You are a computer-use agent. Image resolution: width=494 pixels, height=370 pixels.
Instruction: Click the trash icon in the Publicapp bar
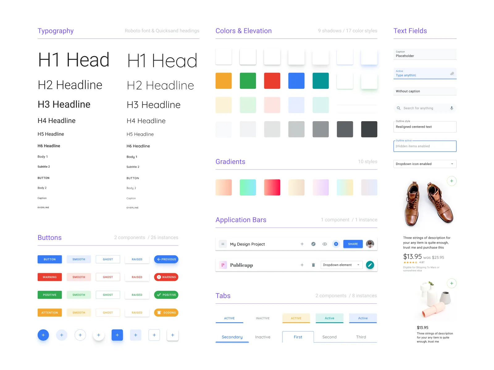(313, 265)
